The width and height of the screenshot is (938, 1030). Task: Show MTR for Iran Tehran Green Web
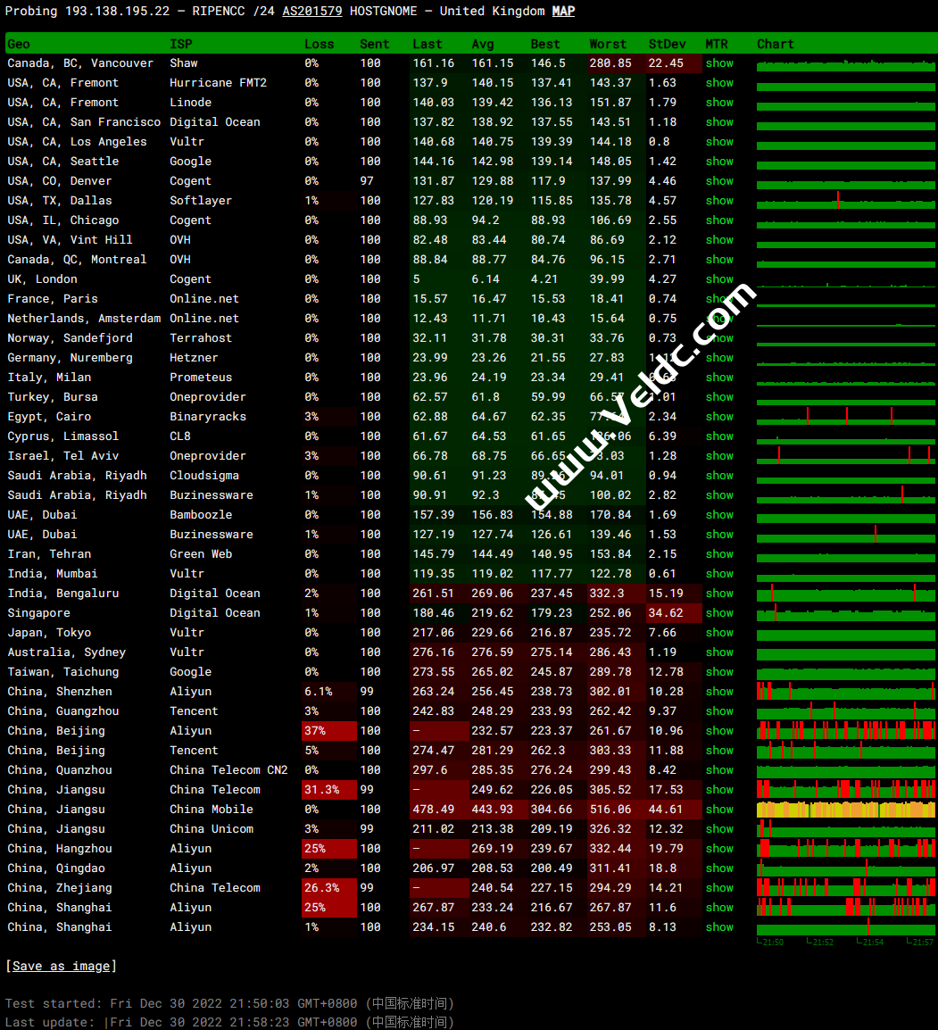pos(719,554)
